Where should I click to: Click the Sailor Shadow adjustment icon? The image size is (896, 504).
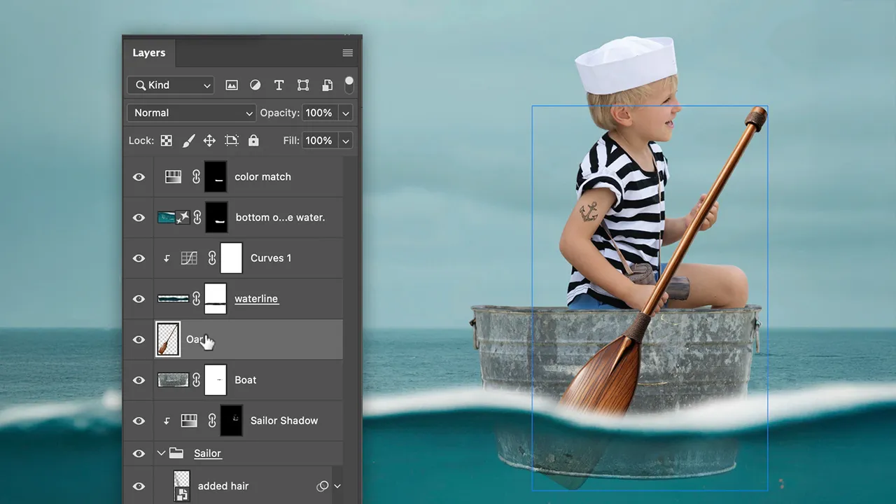pyautogui.click(x=189, y=421)
